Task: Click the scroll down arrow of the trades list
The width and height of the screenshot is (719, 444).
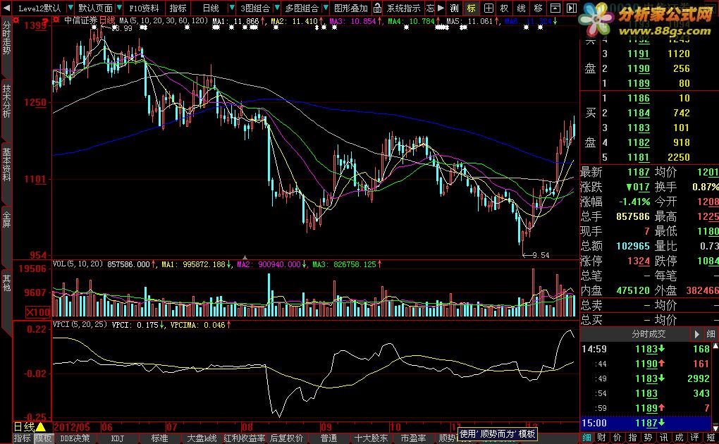Action: [x=715, y=428]
